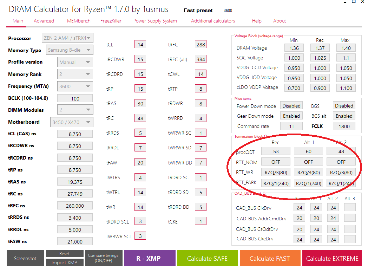Click the BGS alt Enabled field
The width and height of the screenshot is (368, 272).
344,116
